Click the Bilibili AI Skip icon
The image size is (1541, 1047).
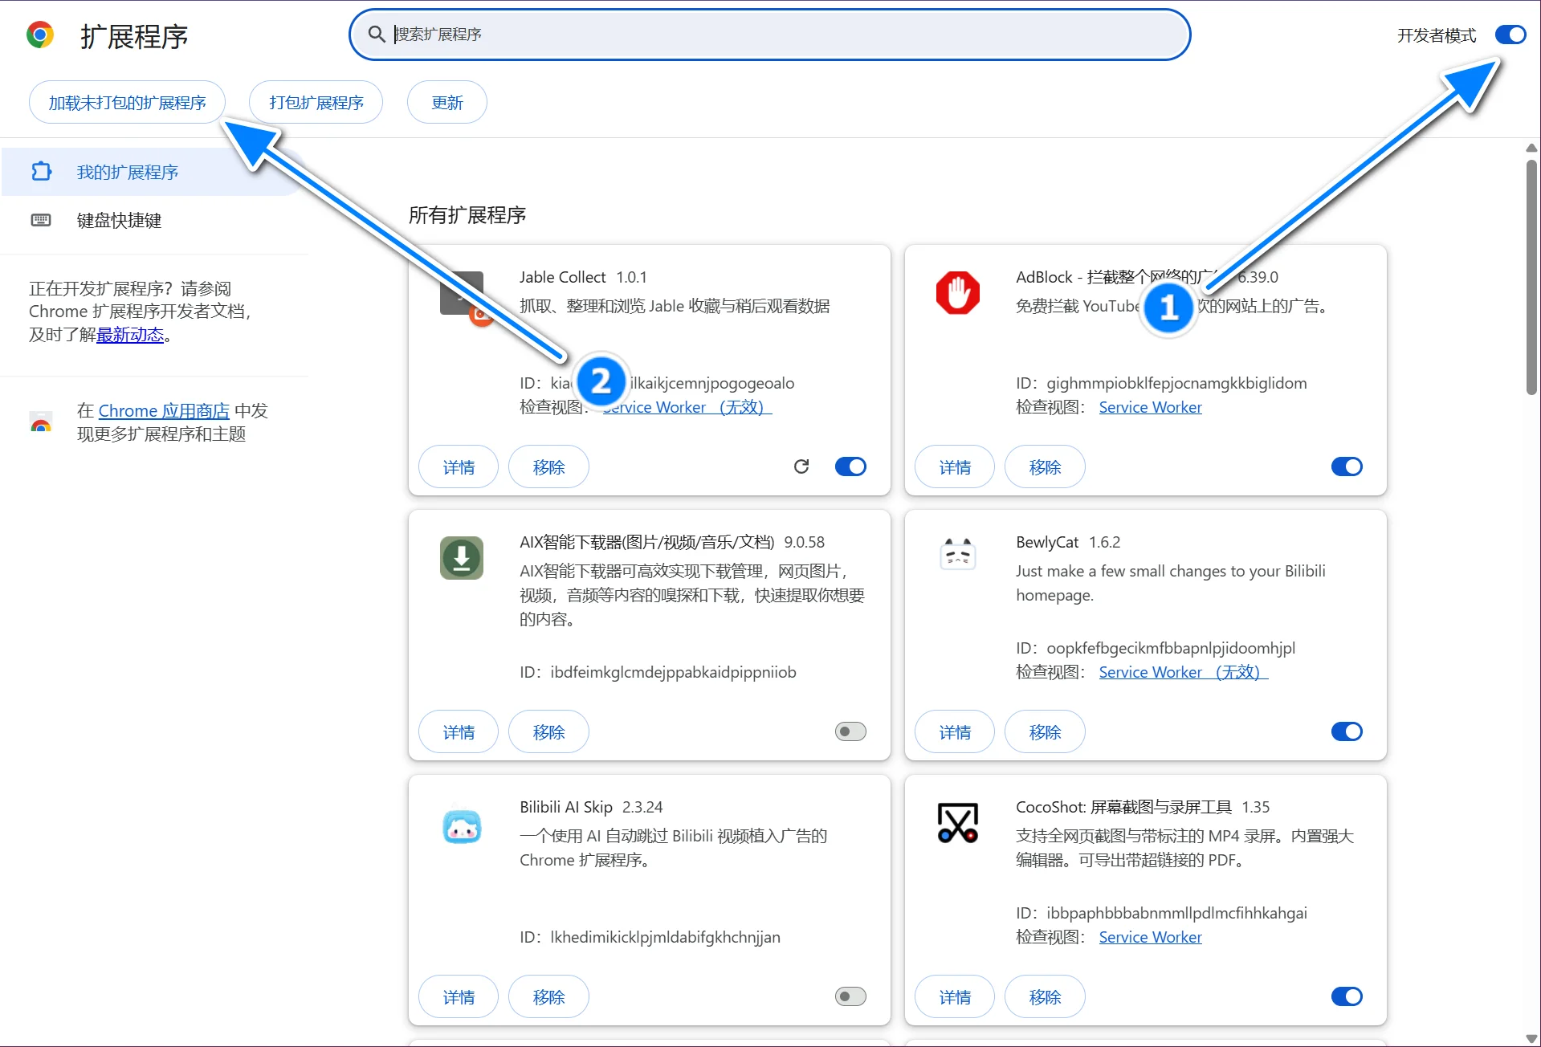461,826
